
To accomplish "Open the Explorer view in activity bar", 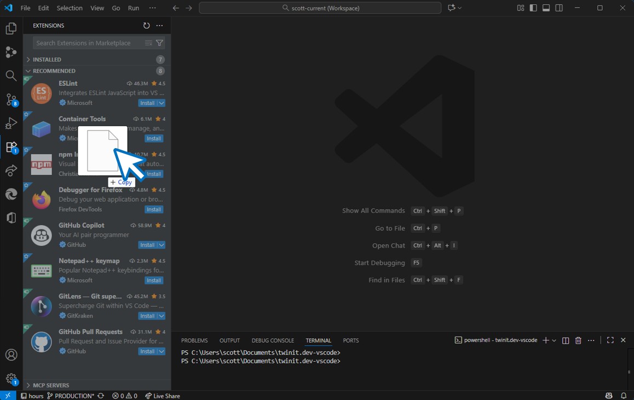I will (11, 28).
